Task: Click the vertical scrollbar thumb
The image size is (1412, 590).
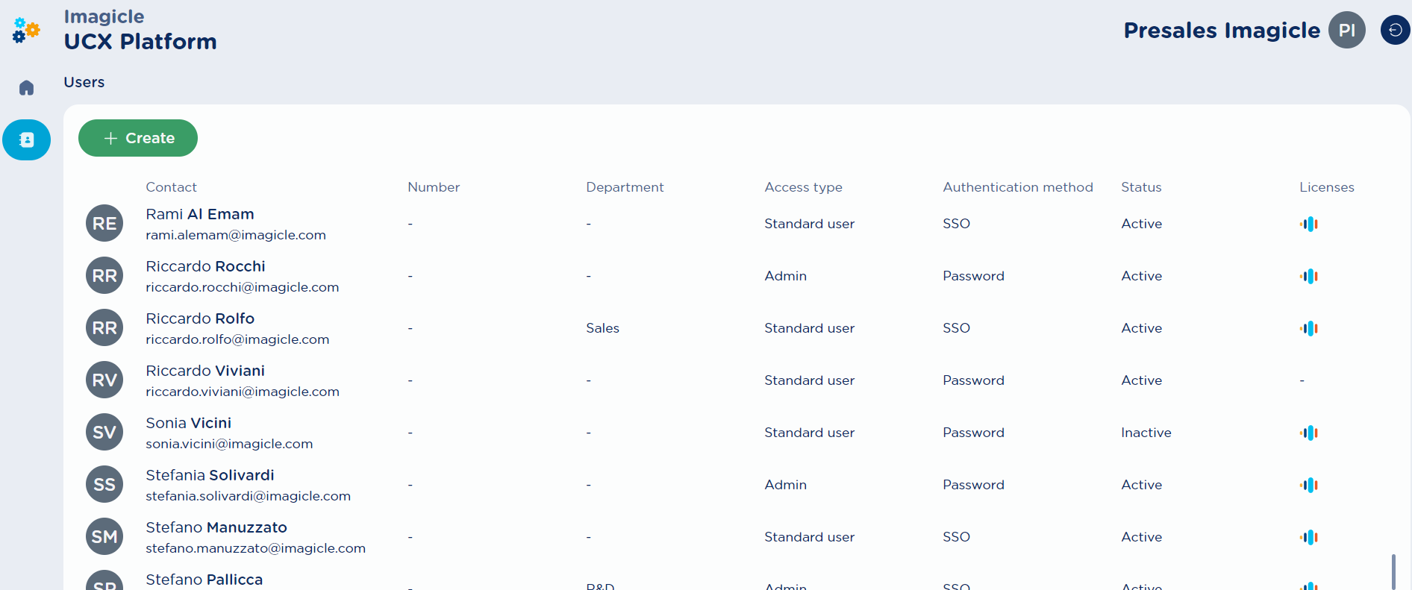Action: 1393,571
